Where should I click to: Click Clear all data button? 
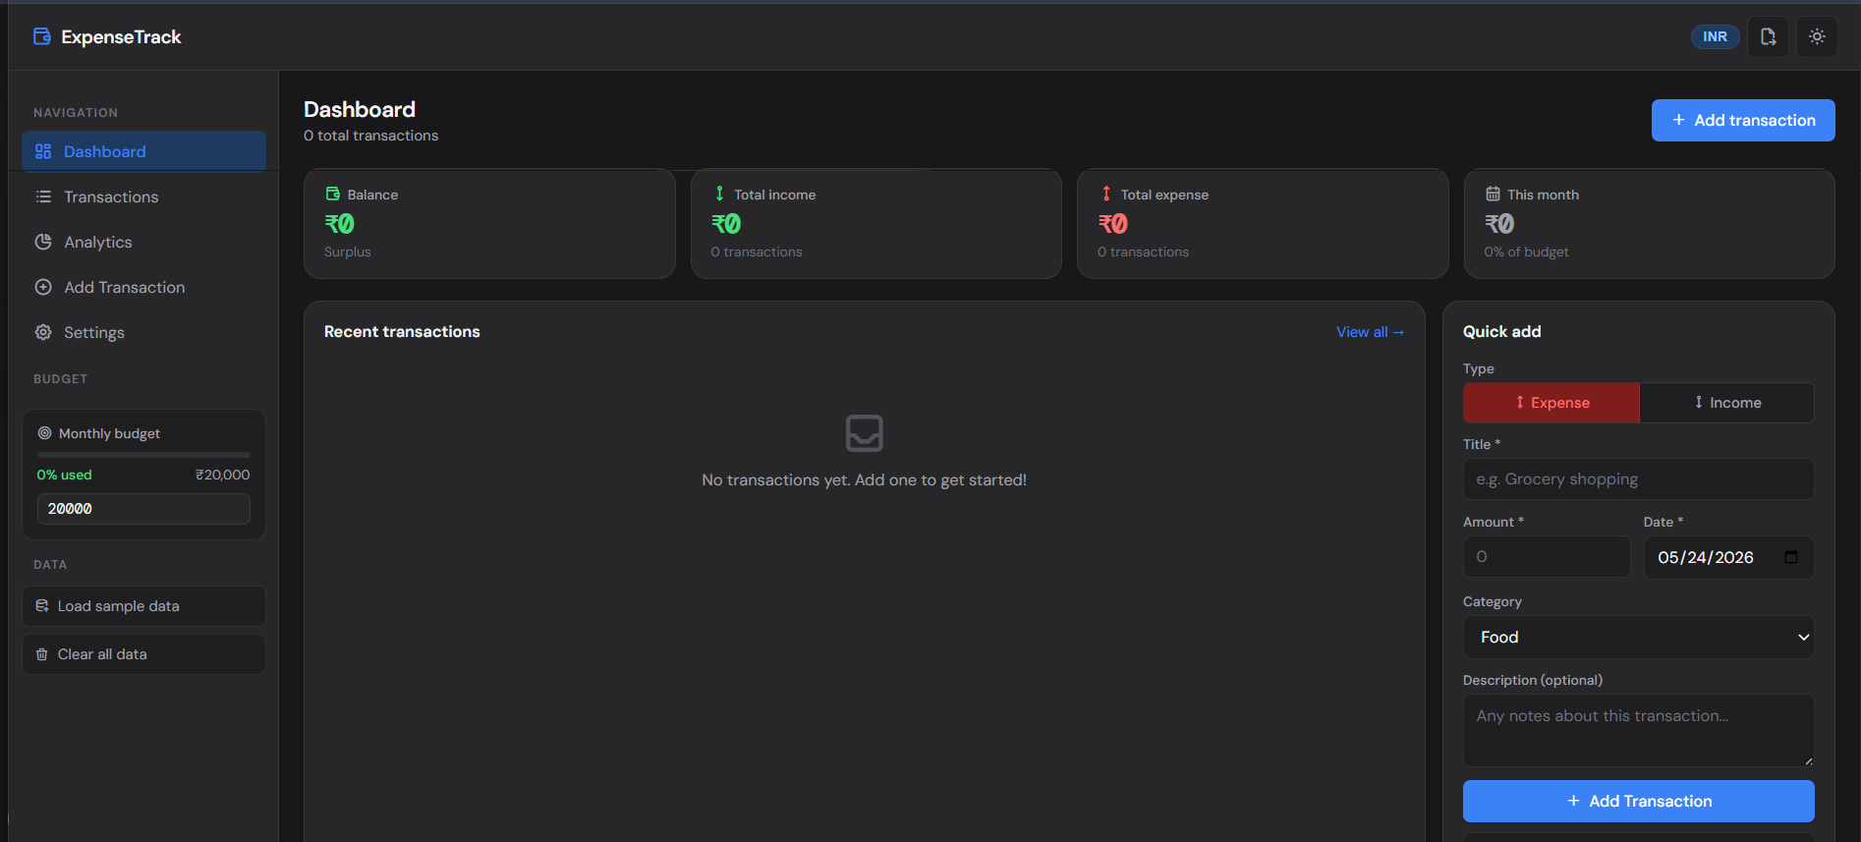pos(143,654)
